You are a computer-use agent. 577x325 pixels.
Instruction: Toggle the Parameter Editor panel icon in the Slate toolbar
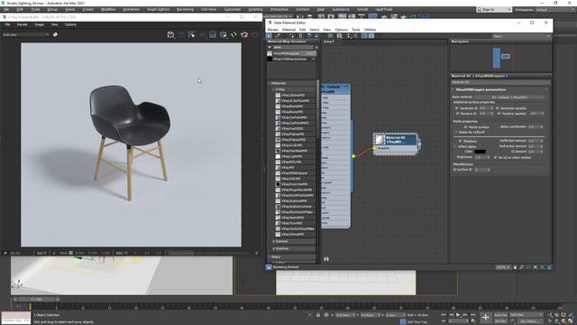371,36
